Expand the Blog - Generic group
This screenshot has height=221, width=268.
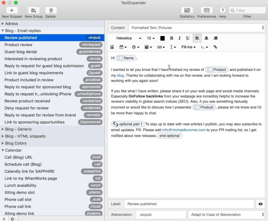point(2,129)
